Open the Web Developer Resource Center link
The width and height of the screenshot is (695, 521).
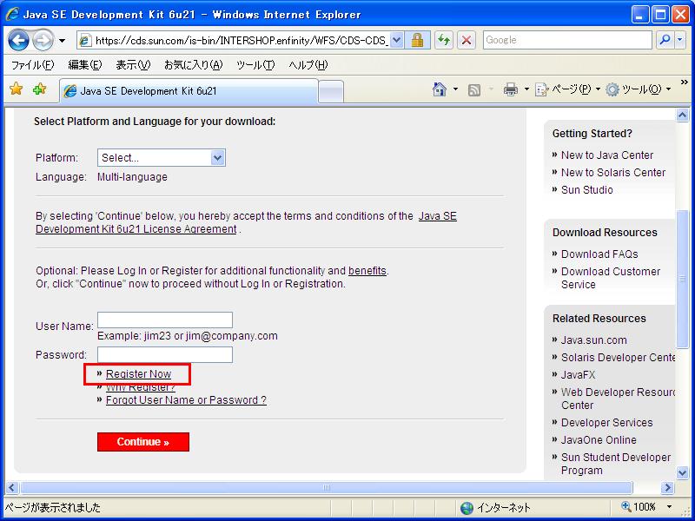click(x=619, y=399)
